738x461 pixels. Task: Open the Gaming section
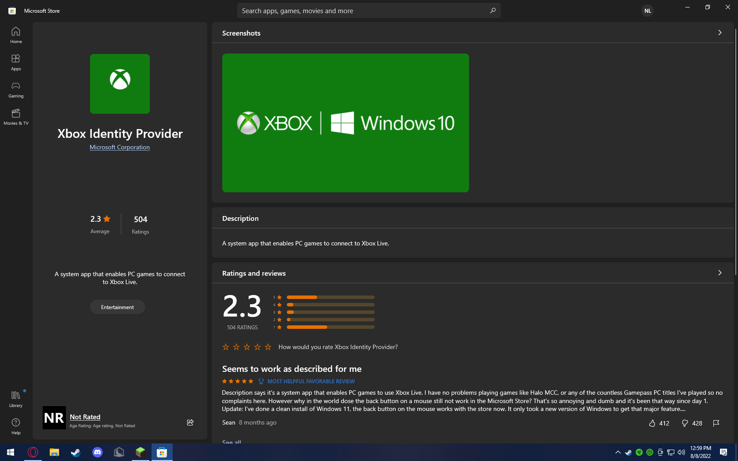16,90
